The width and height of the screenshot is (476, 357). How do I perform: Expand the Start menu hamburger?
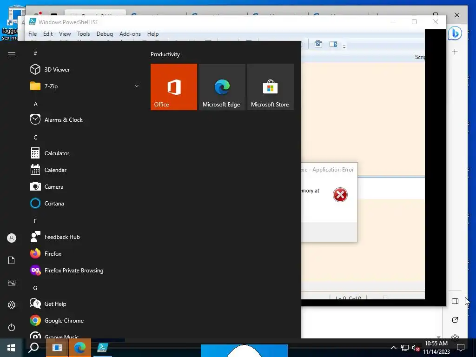point(12,54)
